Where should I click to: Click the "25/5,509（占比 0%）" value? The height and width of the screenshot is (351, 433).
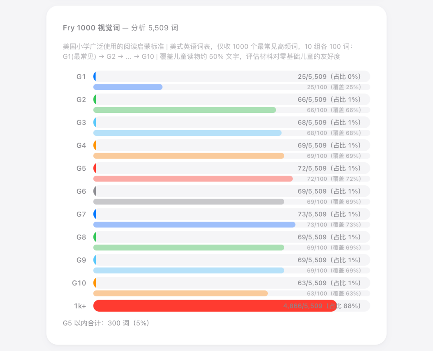pyautogui.click(x=329, y=76)
